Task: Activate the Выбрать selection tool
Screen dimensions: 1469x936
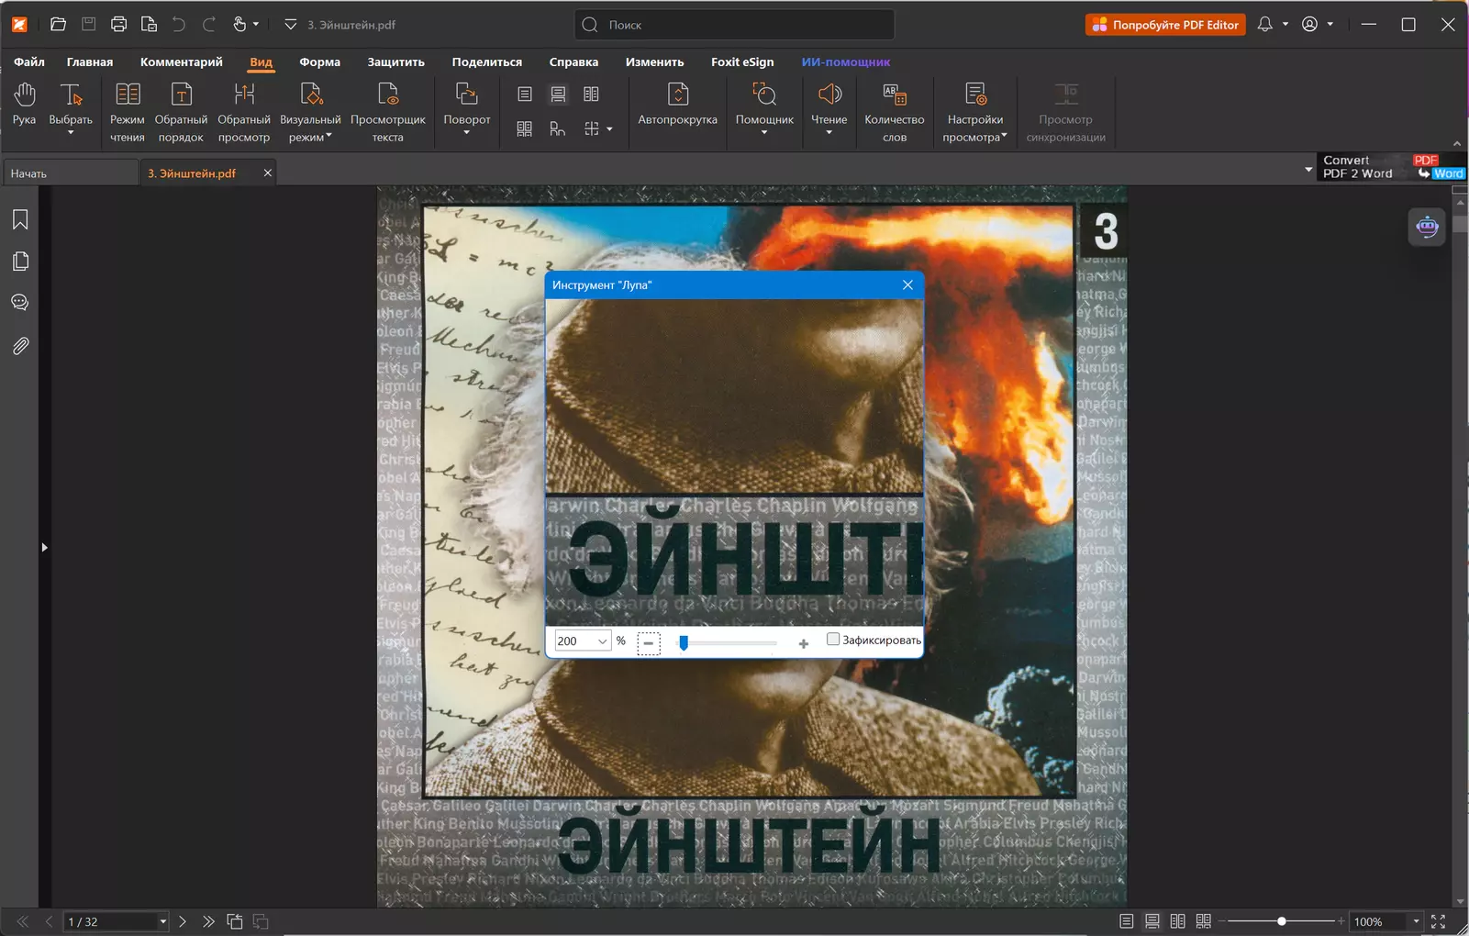Action: tap(71, 107)
